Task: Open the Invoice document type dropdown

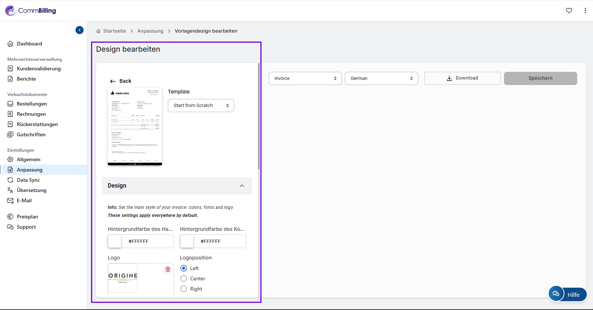Action: click(x=305, y=78)
